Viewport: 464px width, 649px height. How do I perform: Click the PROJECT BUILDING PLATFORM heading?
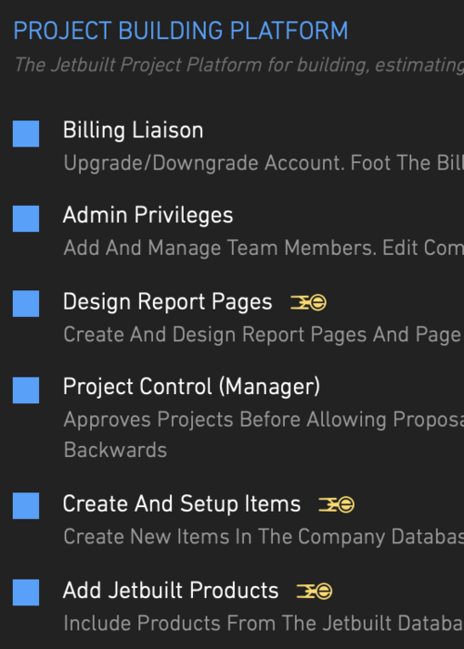coord(181,31)
